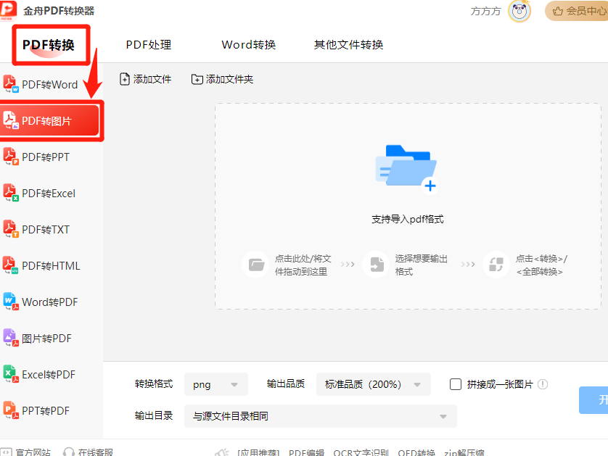Click the 添加文件夹 folder-plus icon
Screen dimensions: 608x456
pyautogui.click(x=197, y=80)
